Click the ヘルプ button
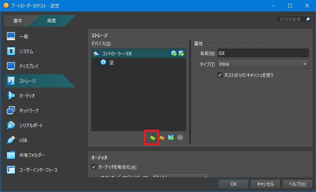The height and width of the screenshot is (192, 316). pos(297,184)
